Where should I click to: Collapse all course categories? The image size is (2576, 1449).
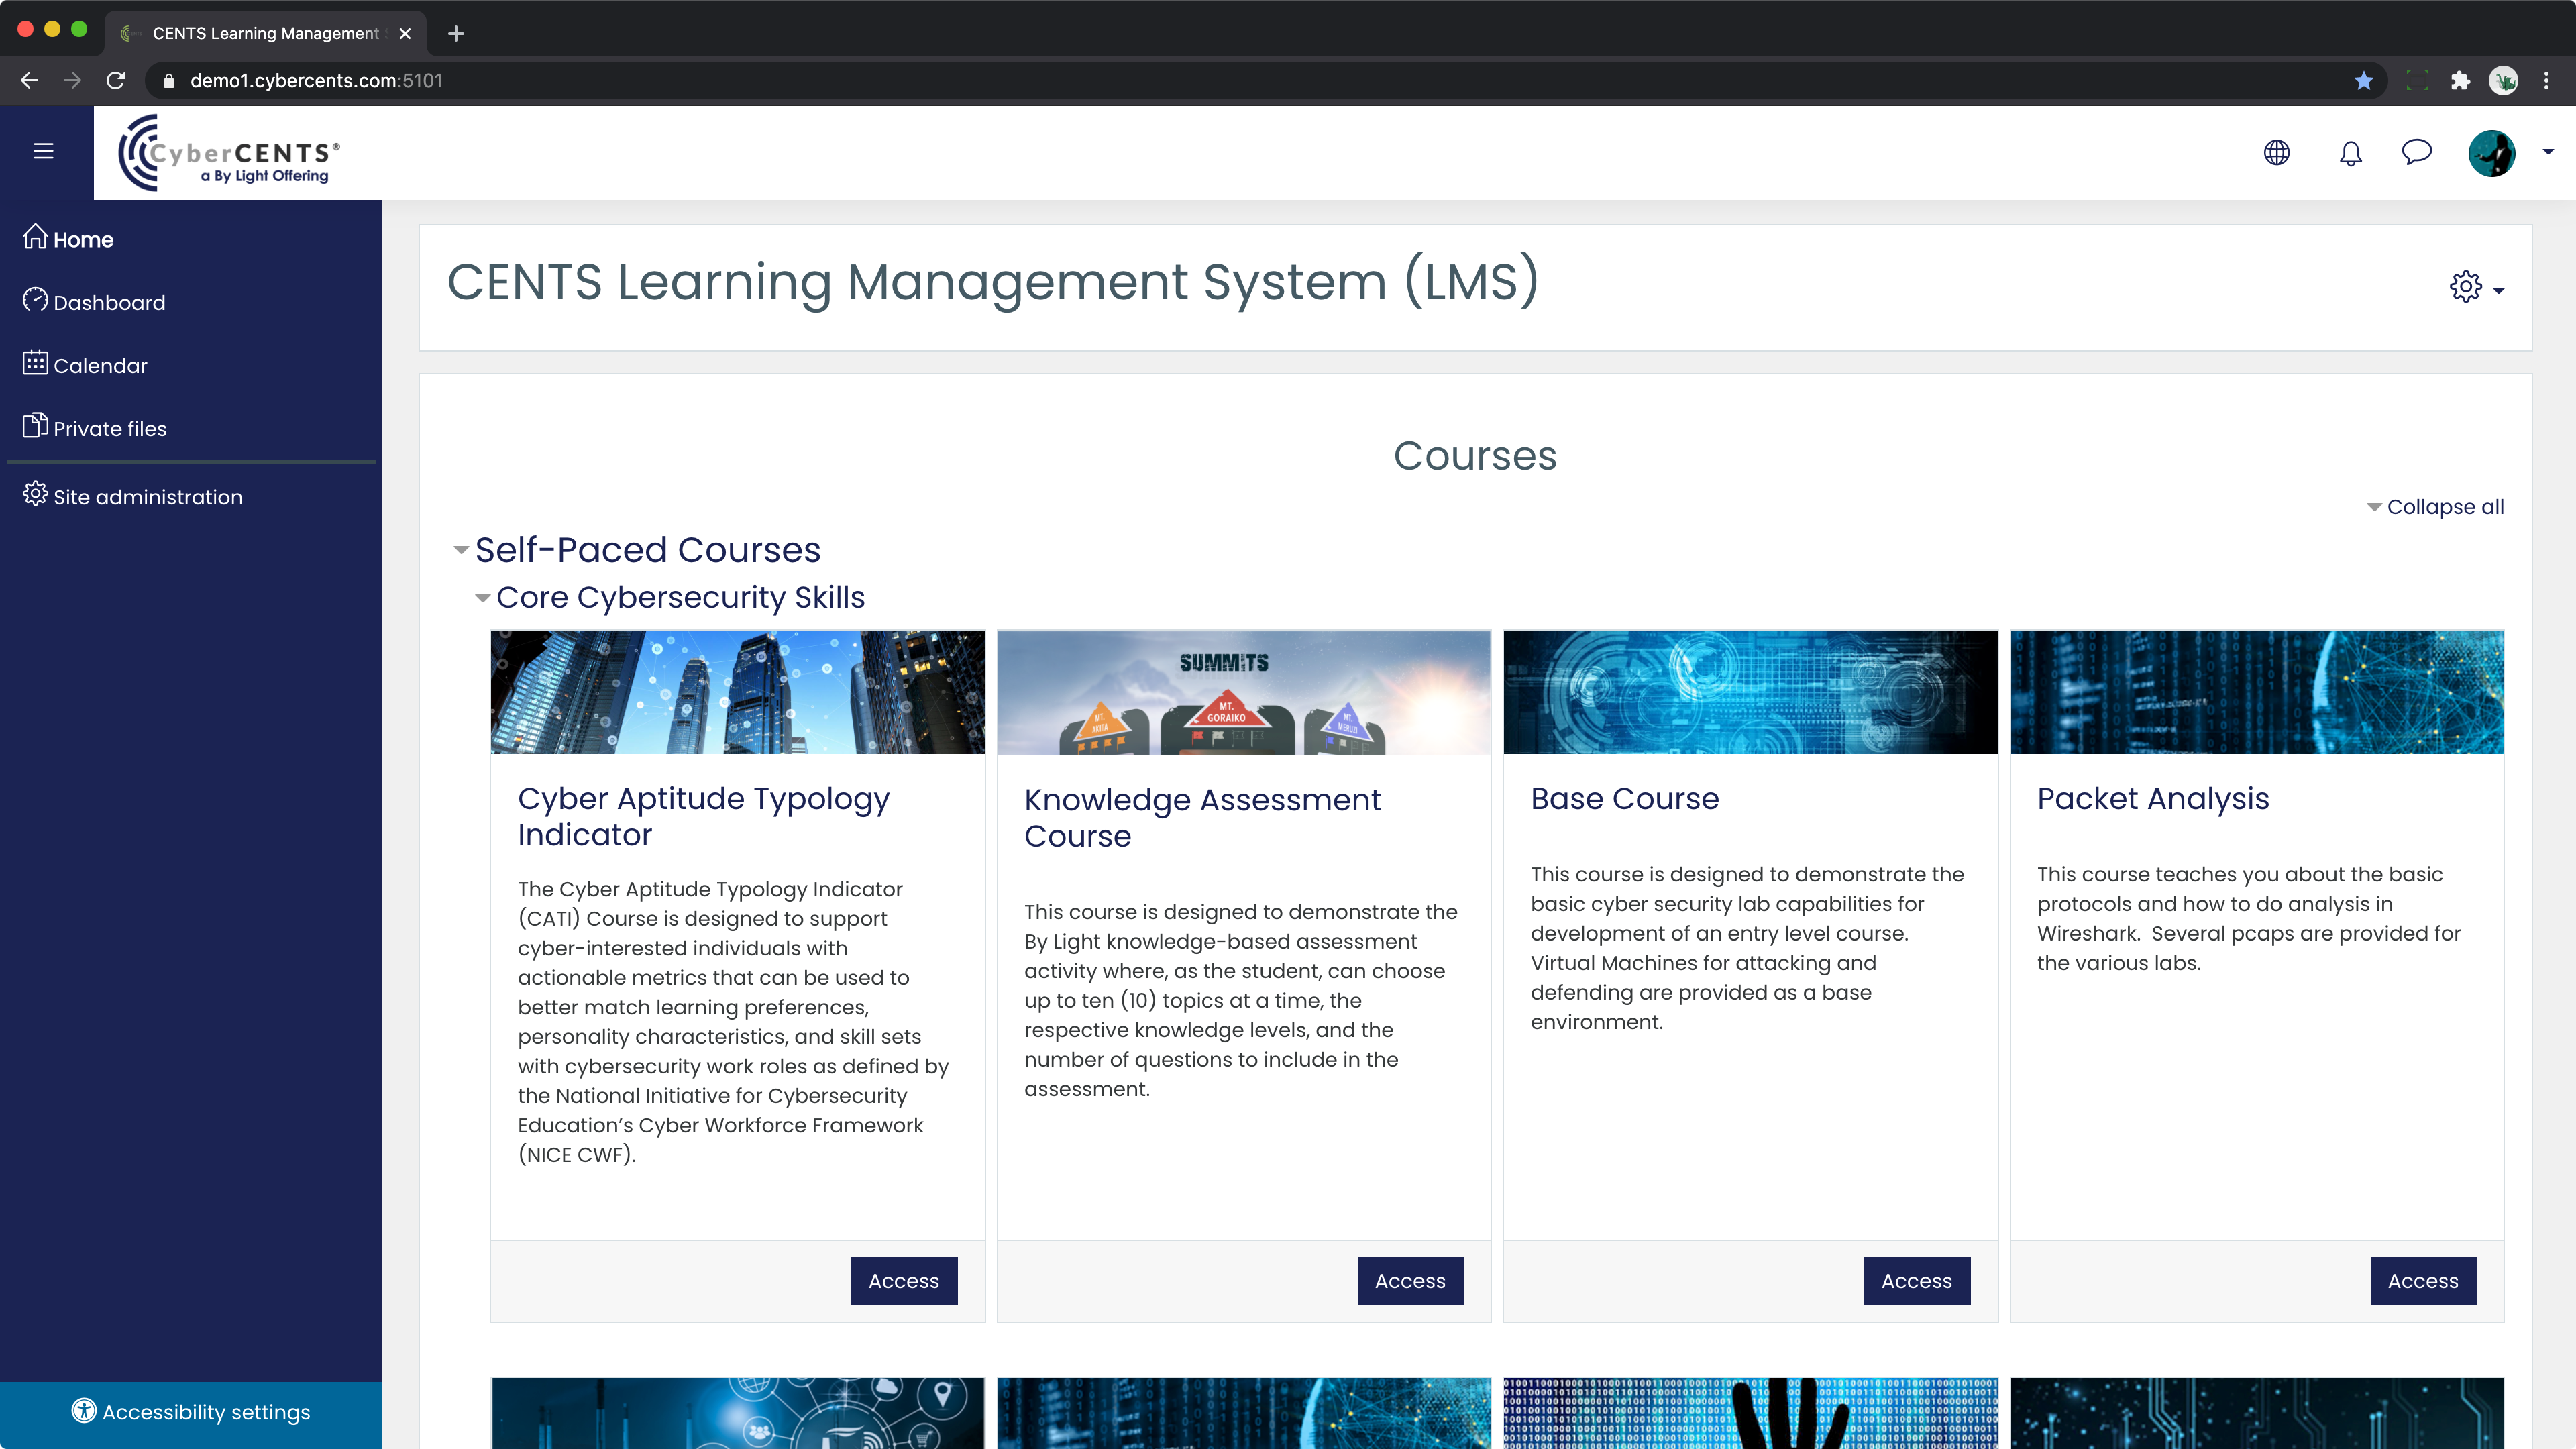point(2435,507)
